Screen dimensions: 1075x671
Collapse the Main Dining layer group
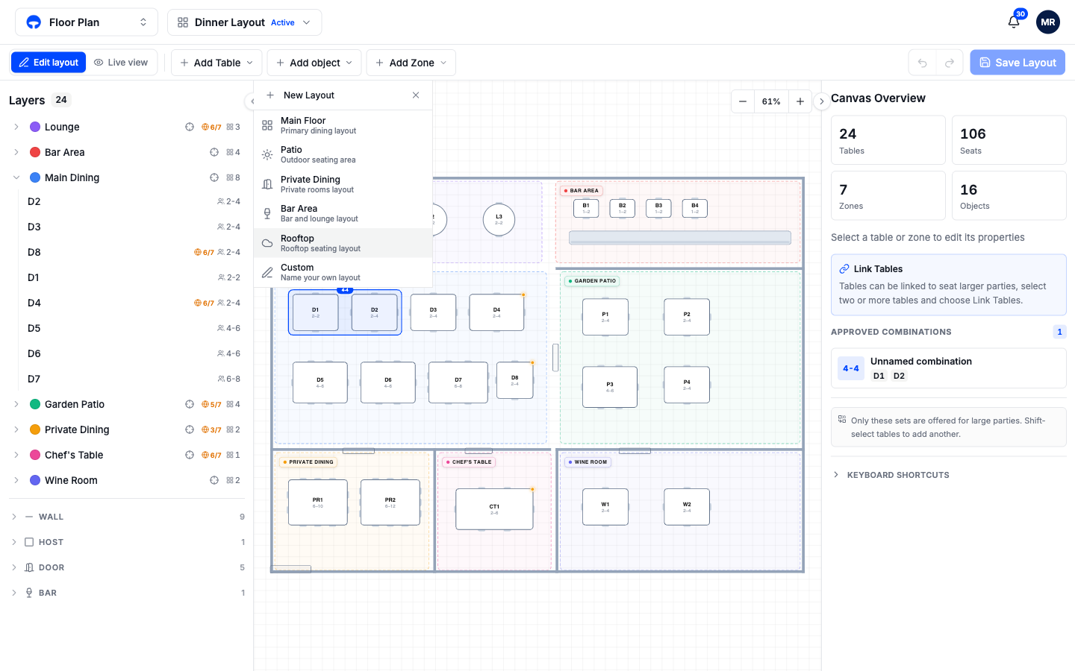tap(16, 177)
